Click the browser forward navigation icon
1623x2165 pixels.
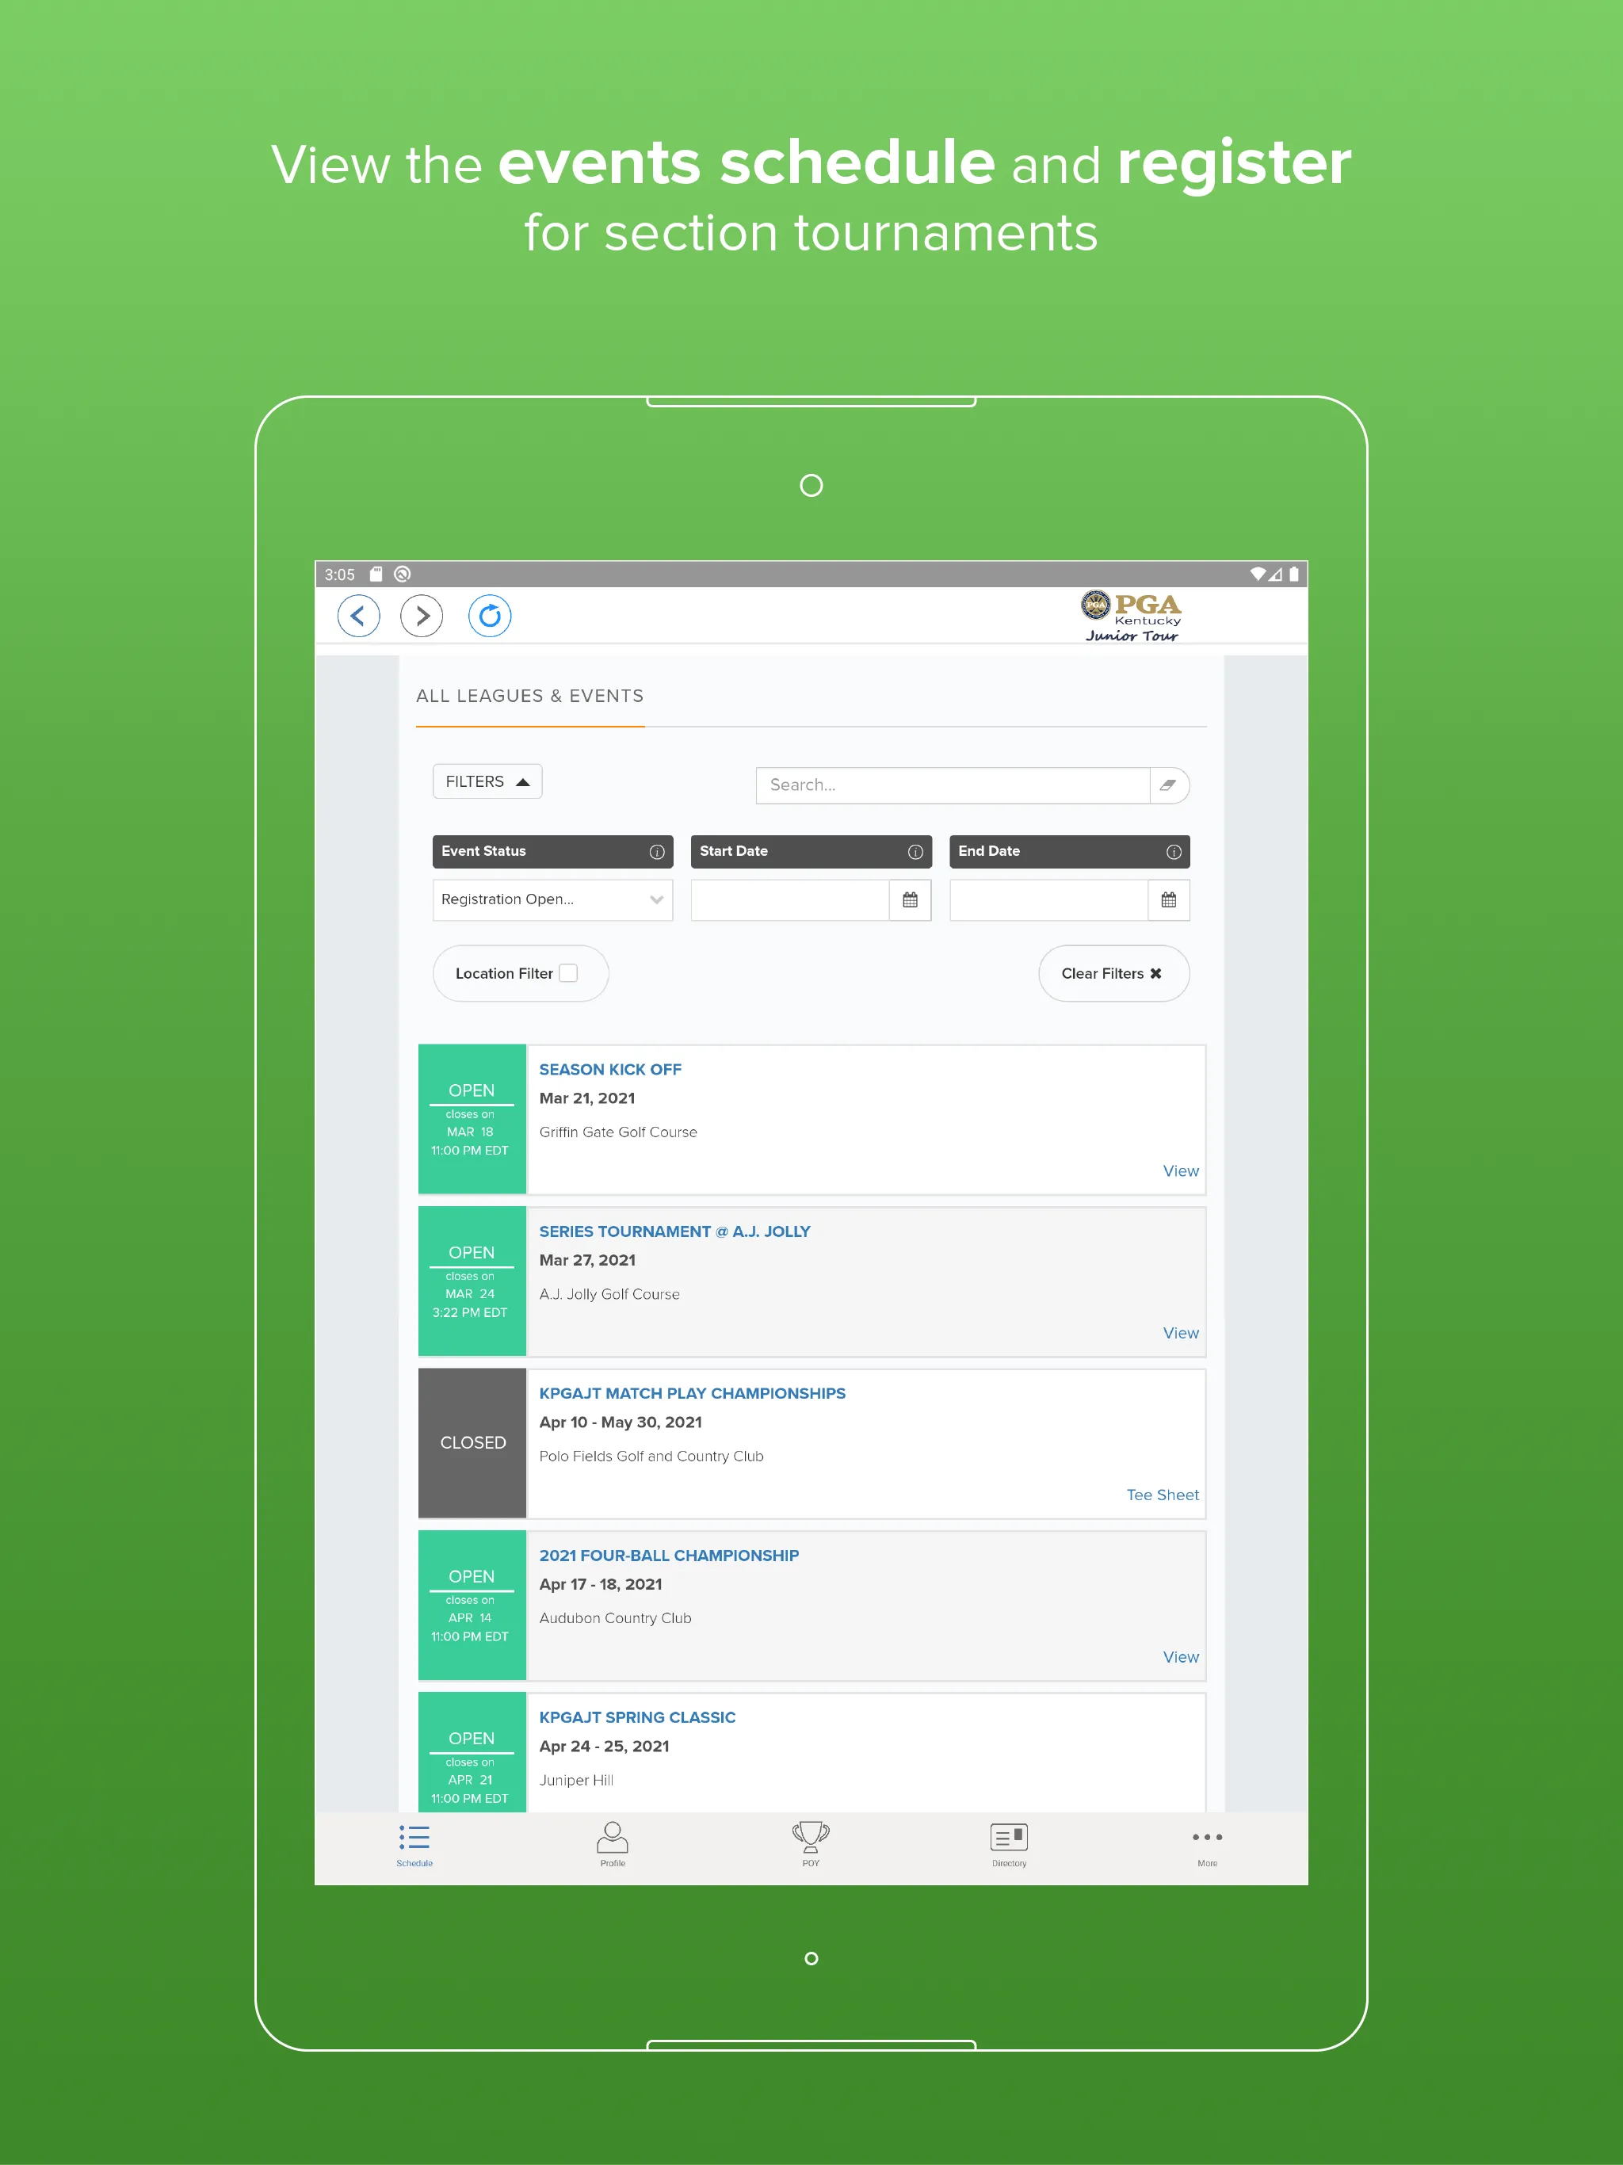425,616
